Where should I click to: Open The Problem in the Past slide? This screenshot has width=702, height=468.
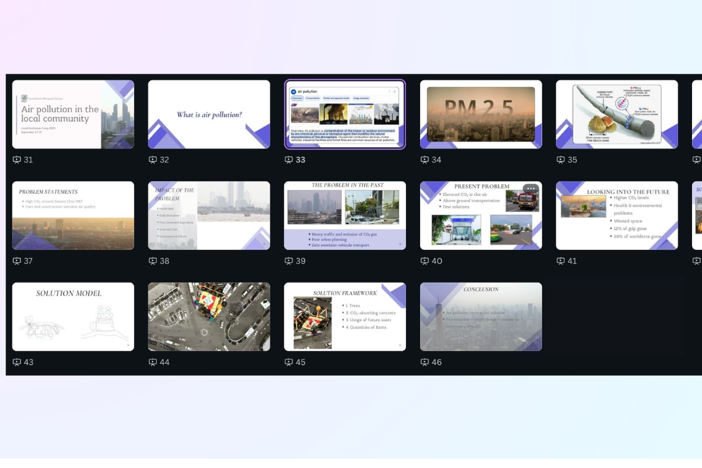pyautogui.click(x=345, y=216)
